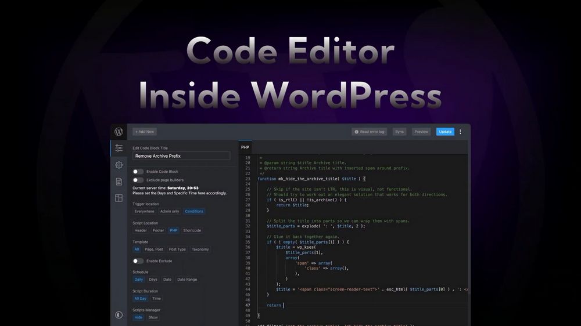Open the sliders options sidebar icon

119,148
